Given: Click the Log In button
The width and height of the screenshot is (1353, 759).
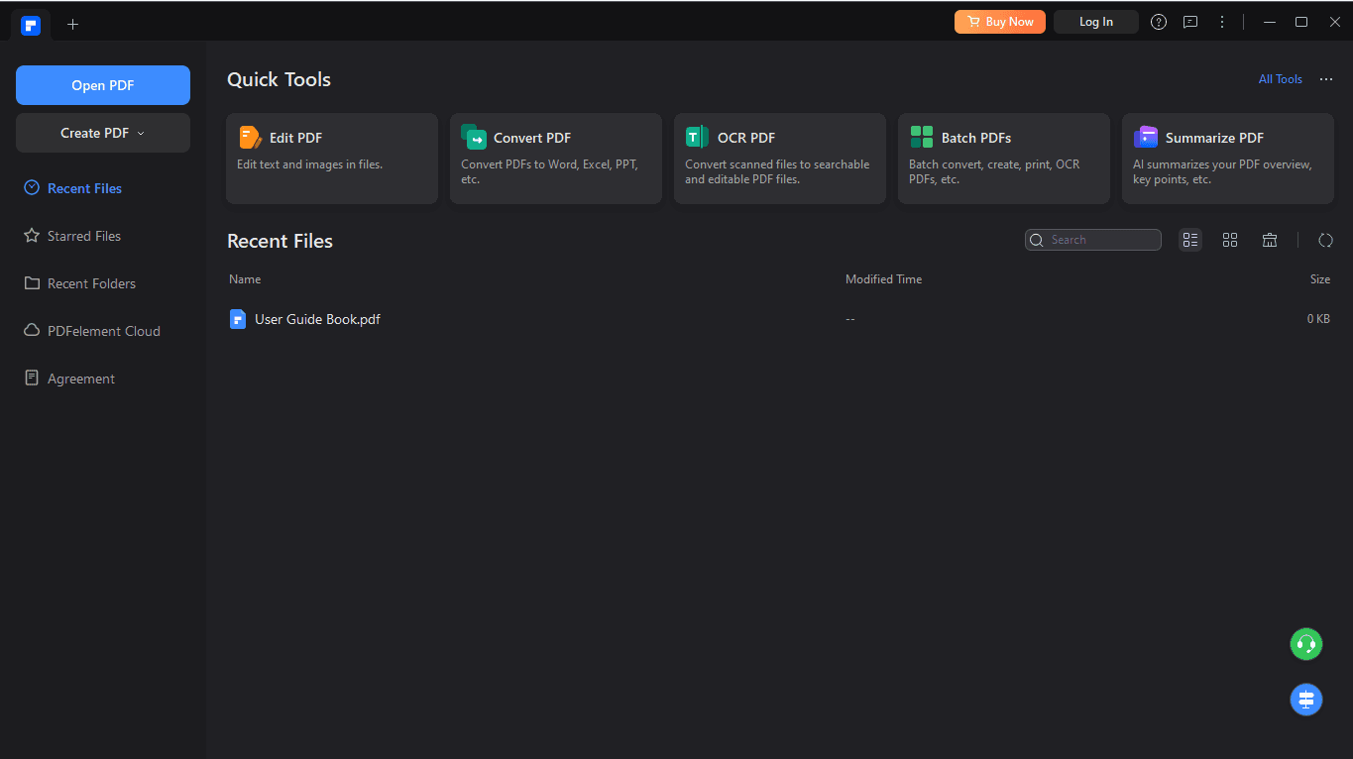Looking at the screenshot, I should point(1096,22).
